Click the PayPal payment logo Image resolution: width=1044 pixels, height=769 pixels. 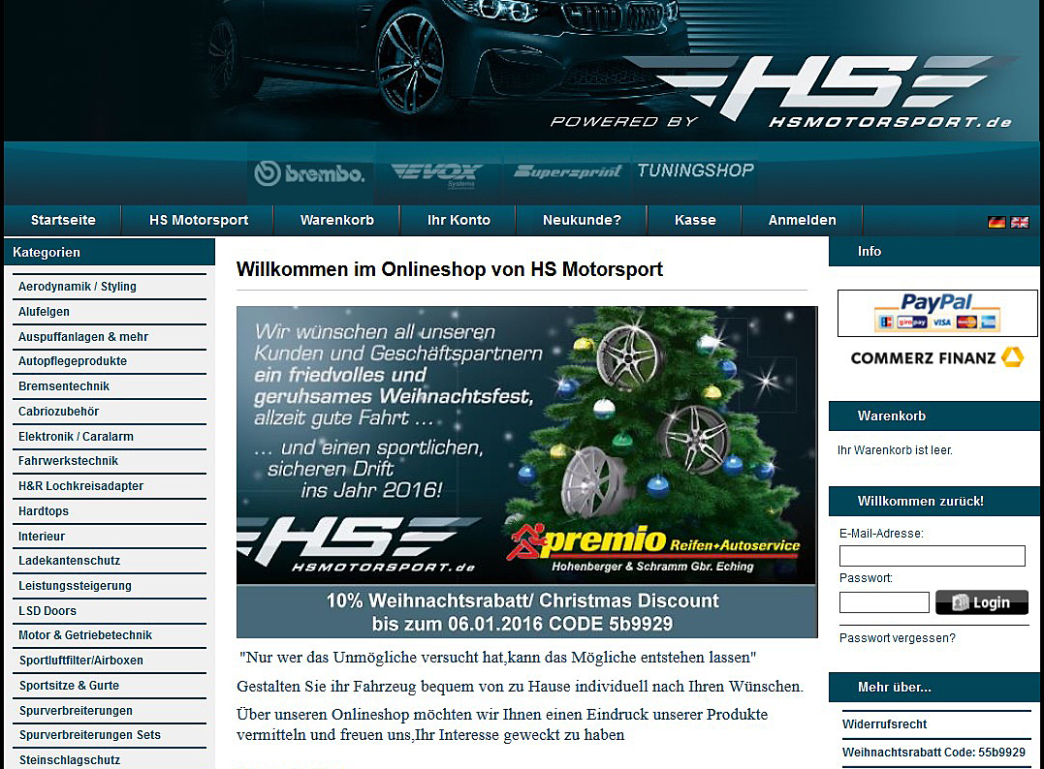(936, 313)
